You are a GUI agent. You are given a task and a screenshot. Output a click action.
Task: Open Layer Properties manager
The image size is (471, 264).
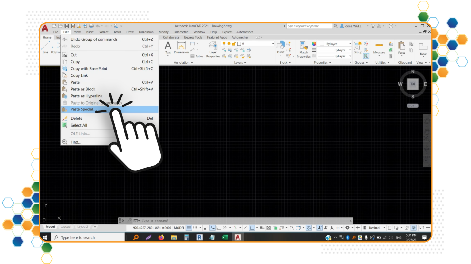point(213,50)
